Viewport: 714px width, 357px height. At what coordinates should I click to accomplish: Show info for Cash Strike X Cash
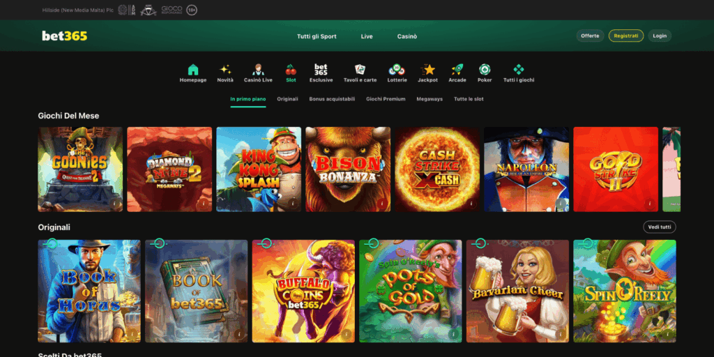point(472,204)
